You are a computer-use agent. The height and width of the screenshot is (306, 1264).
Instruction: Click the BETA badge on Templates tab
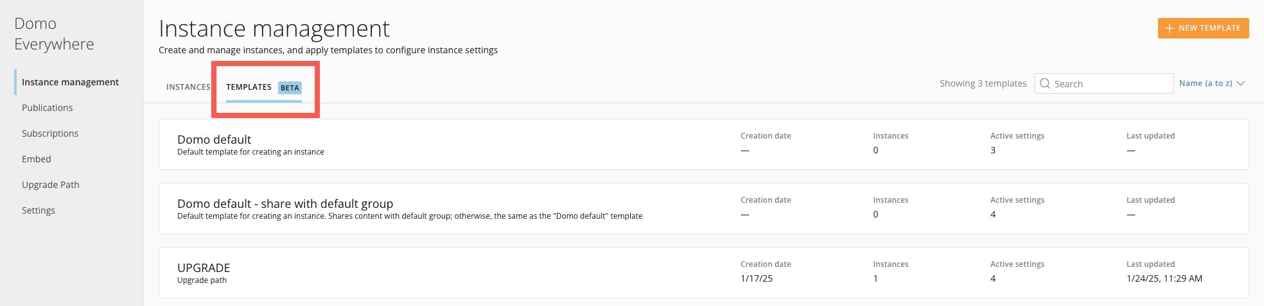point(290,88)
